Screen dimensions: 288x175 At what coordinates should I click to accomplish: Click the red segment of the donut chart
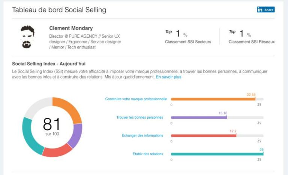(x=57, y=151)
